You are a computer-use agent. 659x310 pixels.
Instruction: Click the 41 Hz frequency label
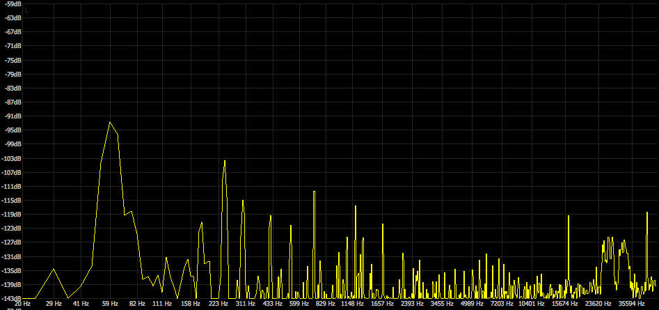[x=81, y=303]
